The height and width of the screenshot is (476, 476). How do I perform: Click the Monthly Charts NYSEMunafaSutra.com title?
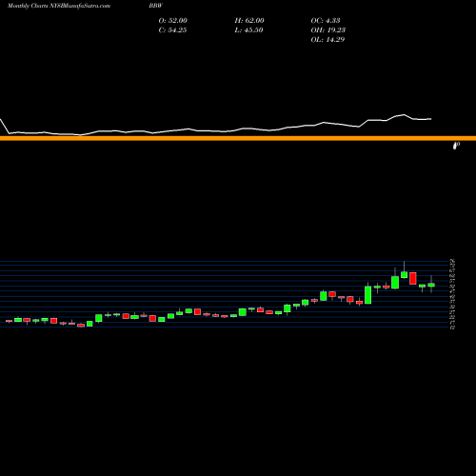(x=59, y=6)
